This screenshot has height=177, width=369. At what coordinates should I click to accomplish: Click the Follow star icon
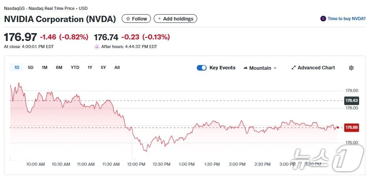click(x=128, y=19)
